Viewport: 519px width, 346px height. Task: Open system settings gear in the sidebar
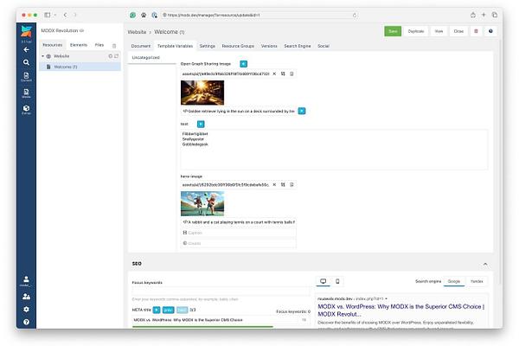coord(26,310)
